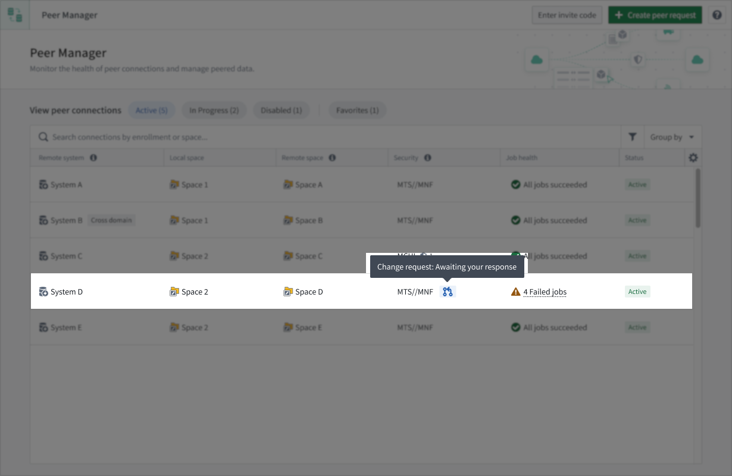The height and width of the screenshot is (476, 732).
Task: Switch to the In Progress (2) tab
Action: (x=214, y=110)
